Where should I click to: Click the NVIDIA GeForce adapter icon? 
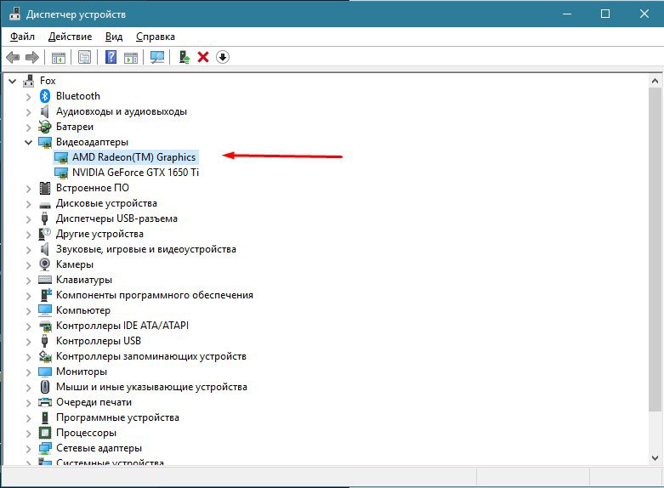[61, 173]
